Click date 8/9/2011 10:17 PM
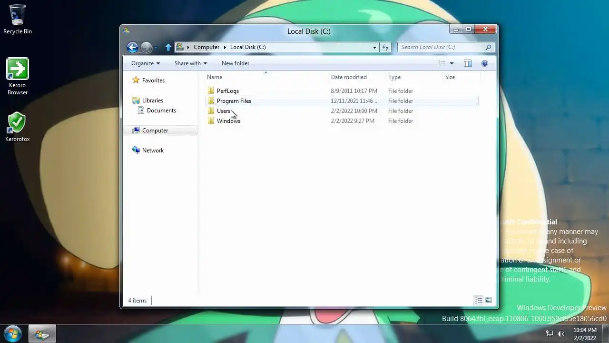The image size is (609, 343). pos(354,91)
